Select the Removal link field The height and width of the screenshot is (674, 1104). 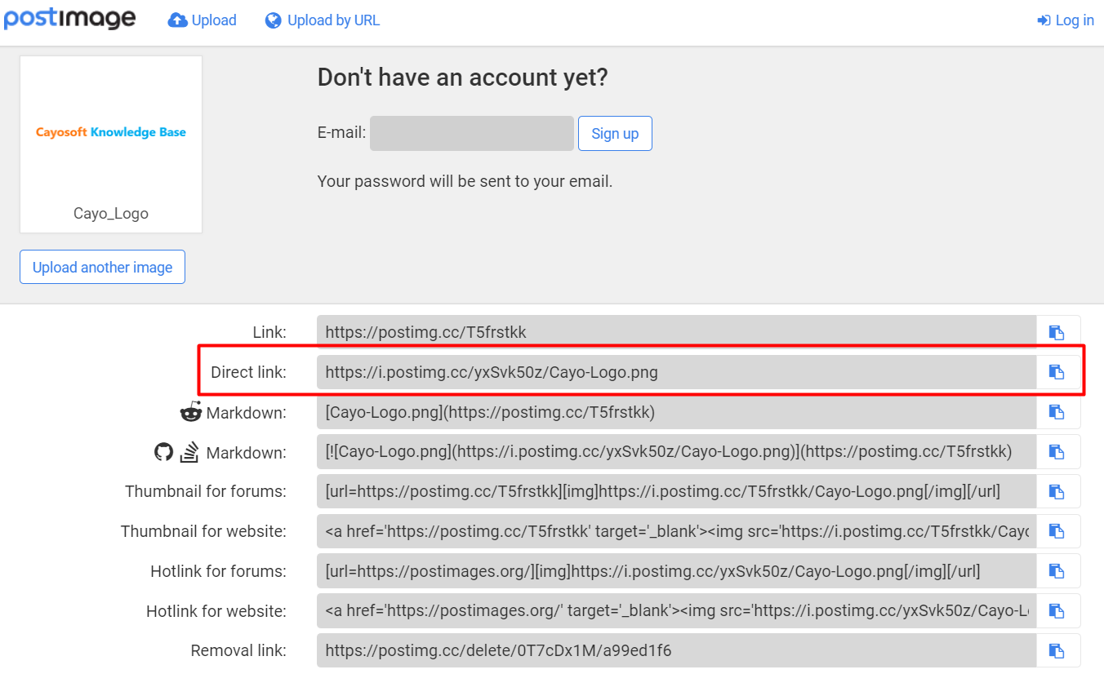pos(677,650)
